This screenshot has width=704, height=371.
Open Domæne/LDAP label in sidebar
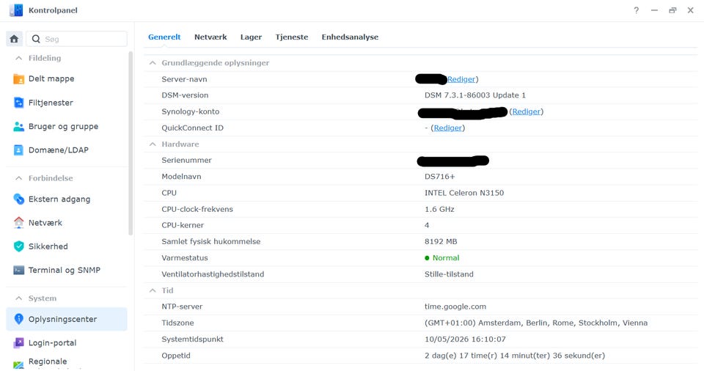point(59,150)
